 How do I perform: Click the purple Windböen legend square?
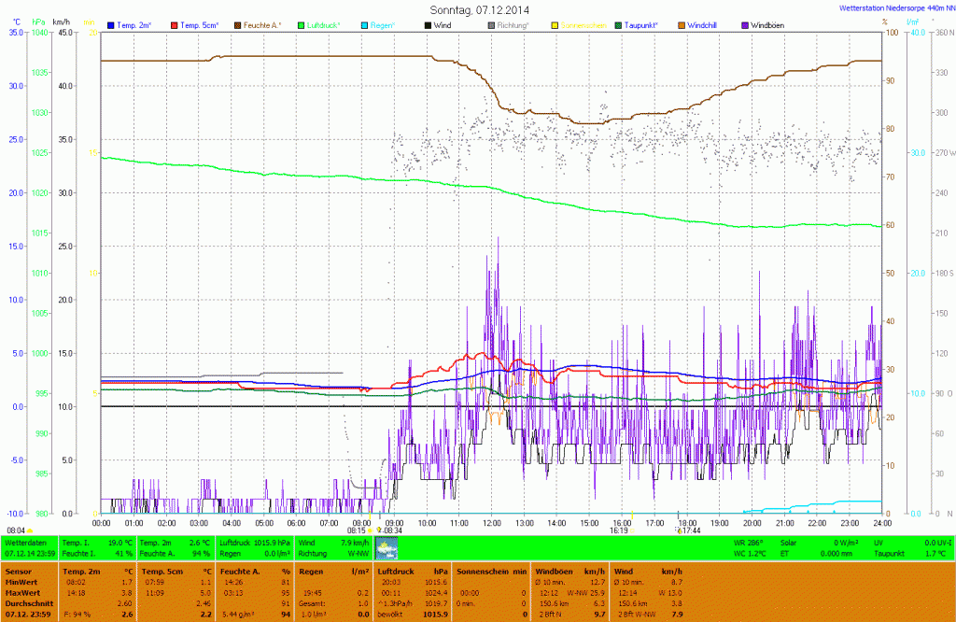(744, 24)
